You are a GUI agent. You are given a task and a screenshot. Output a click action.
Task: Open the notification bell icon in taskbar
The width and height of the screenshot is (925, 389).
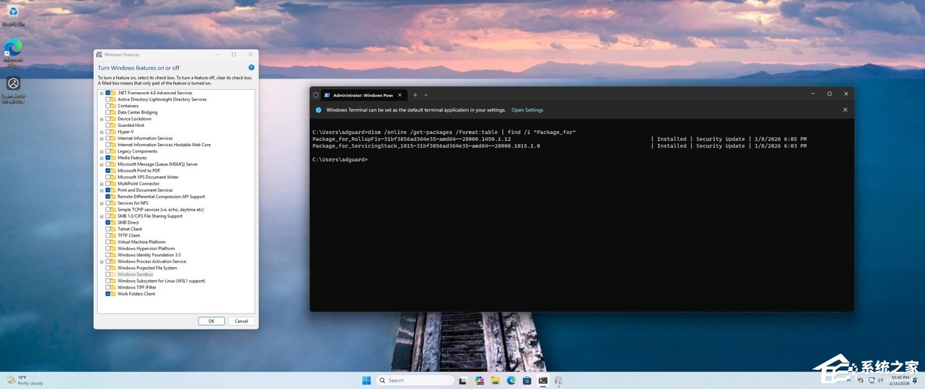[x=915, y=380]
